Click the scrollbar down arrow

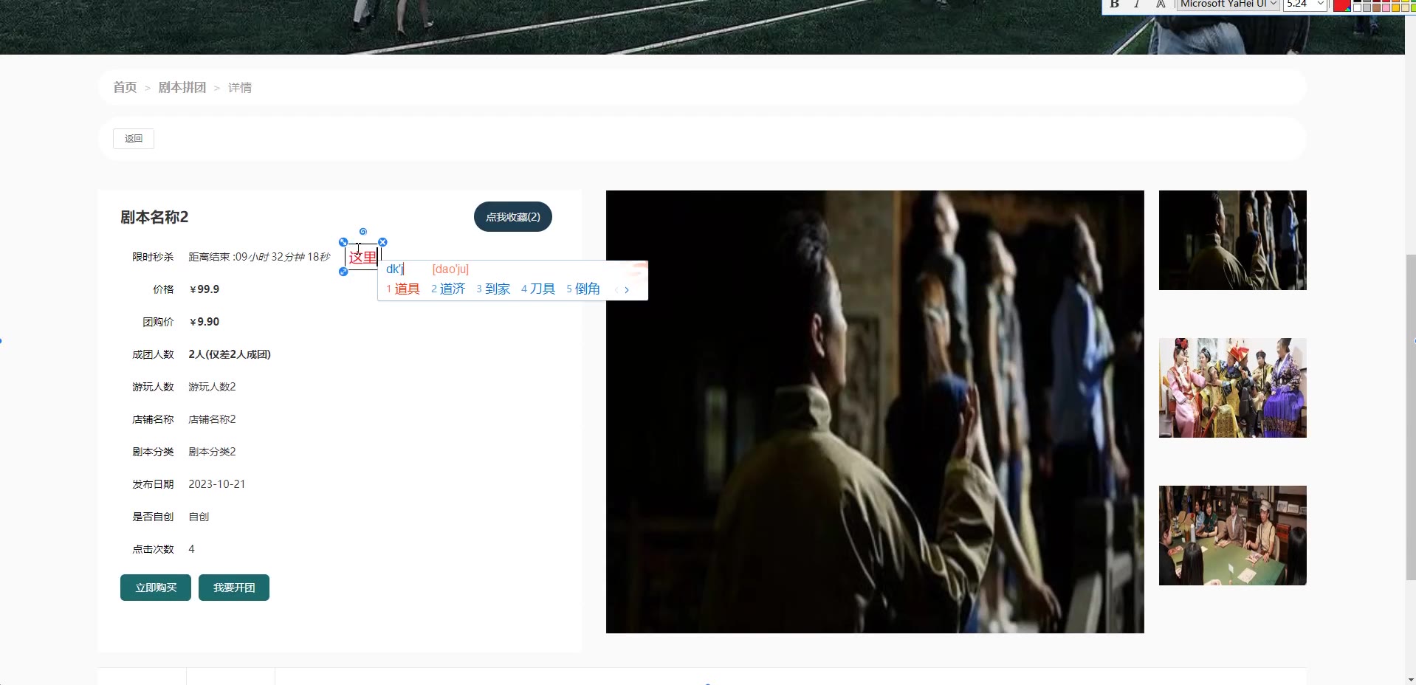(1411, 679)
